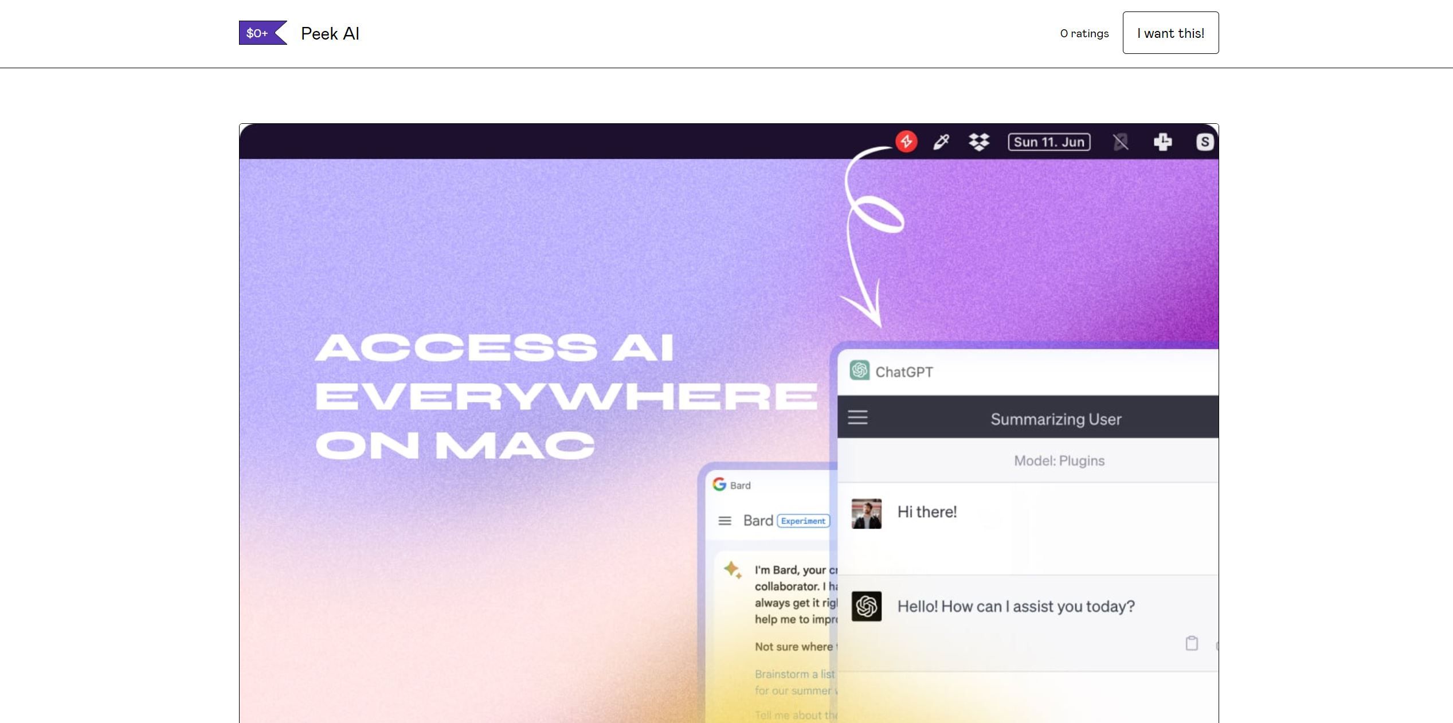Viewport: 1453px width, 723px height.
Task: Click the '0 ratings' link
Action: pos(1084,33)
